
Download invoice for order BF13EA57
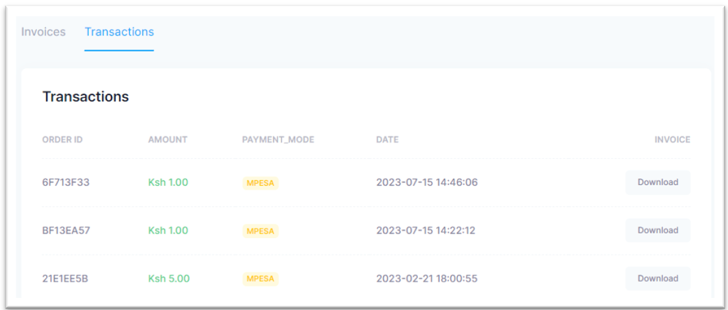point(658,230)
